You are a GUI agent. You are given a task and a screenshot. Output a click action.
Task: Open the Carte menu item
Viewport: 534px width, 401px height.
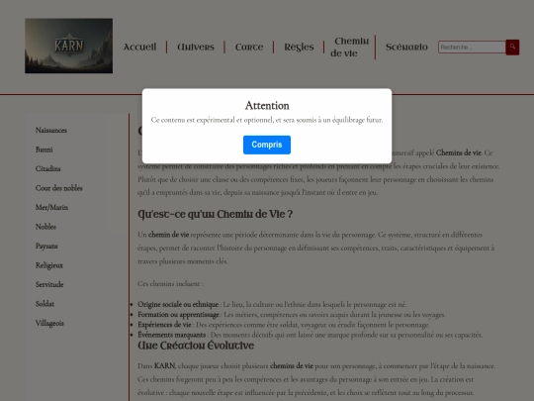click(x=249, y=48)
